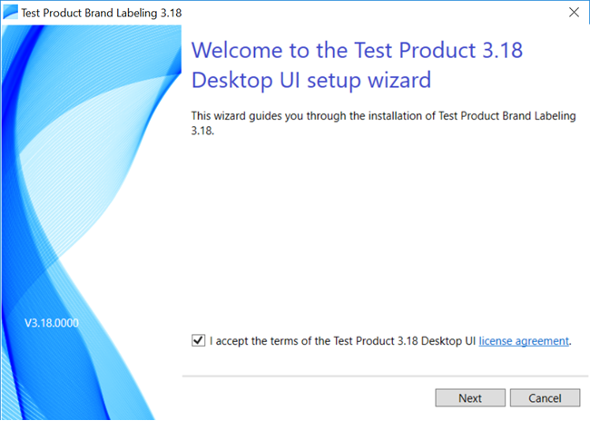This screenshot has height=421, width=590.
Task: Select the "Test Product Brand Labeling 3.18" window title
Action: coord(102,13)
